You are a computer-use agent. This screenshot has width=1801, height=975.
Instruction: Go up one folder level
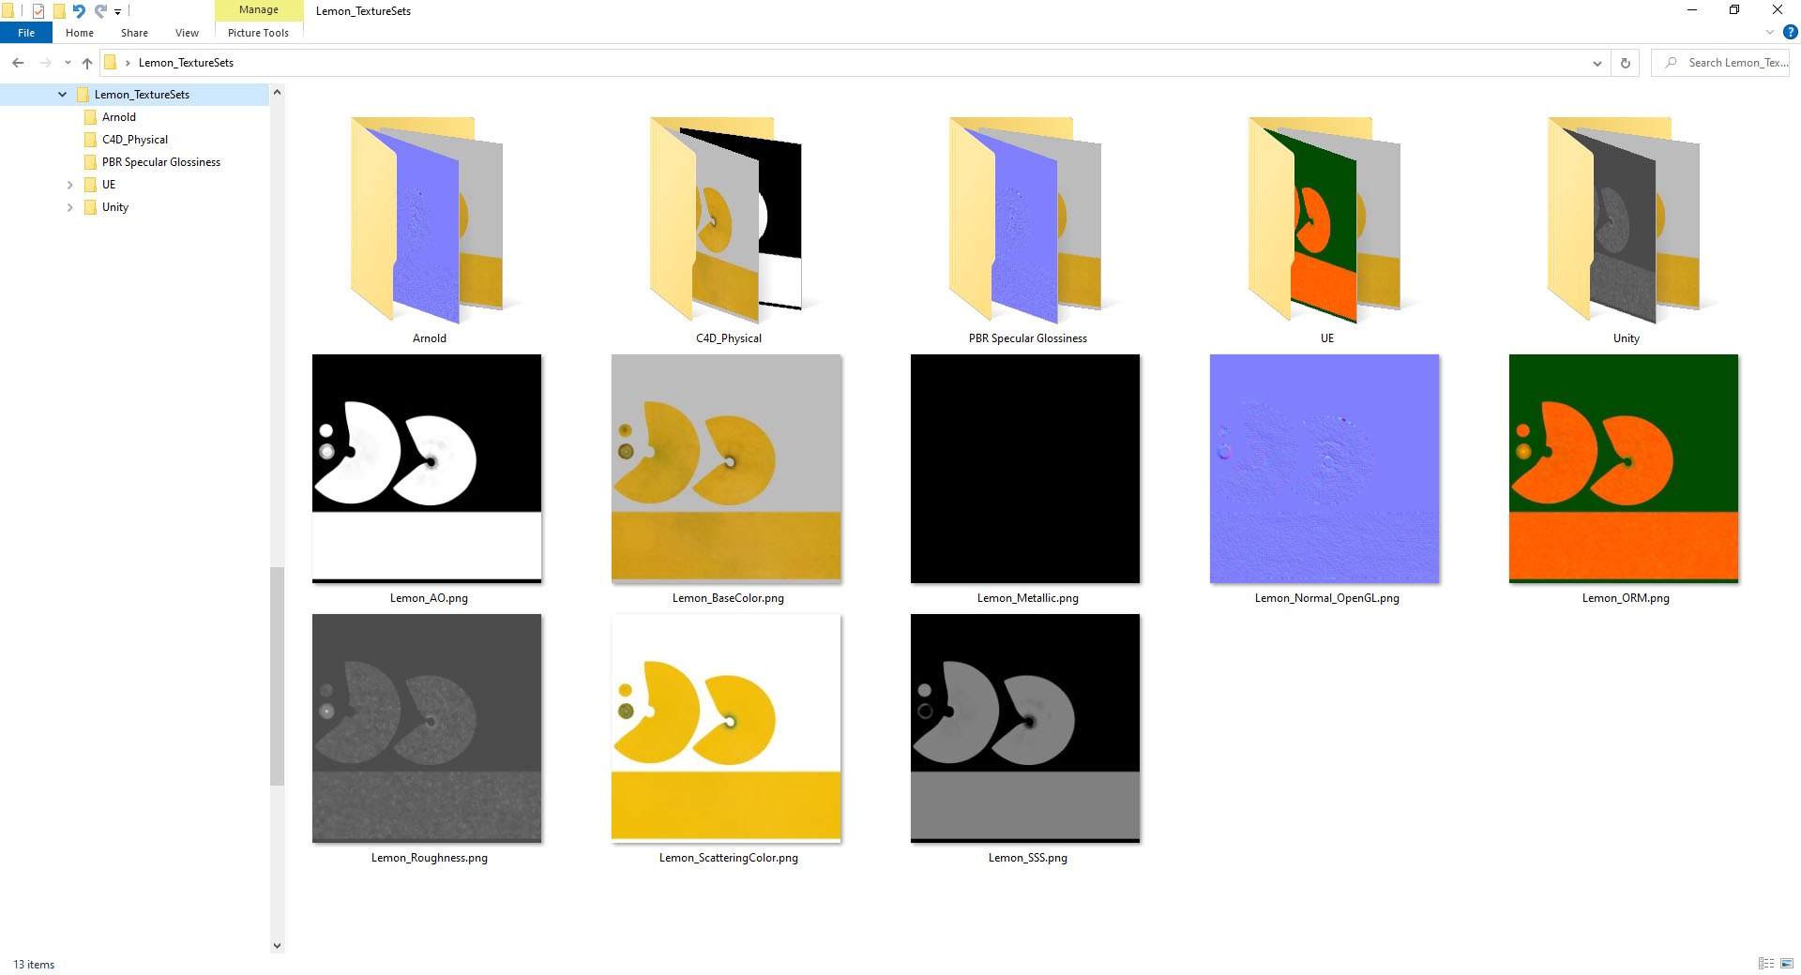point(87,63)
